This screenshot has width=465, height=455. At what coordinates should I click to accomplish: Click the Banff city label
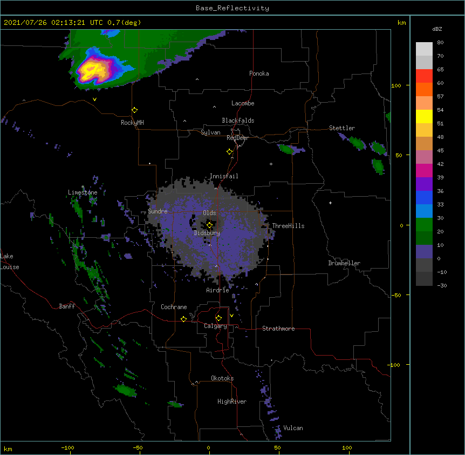(67, 306)
